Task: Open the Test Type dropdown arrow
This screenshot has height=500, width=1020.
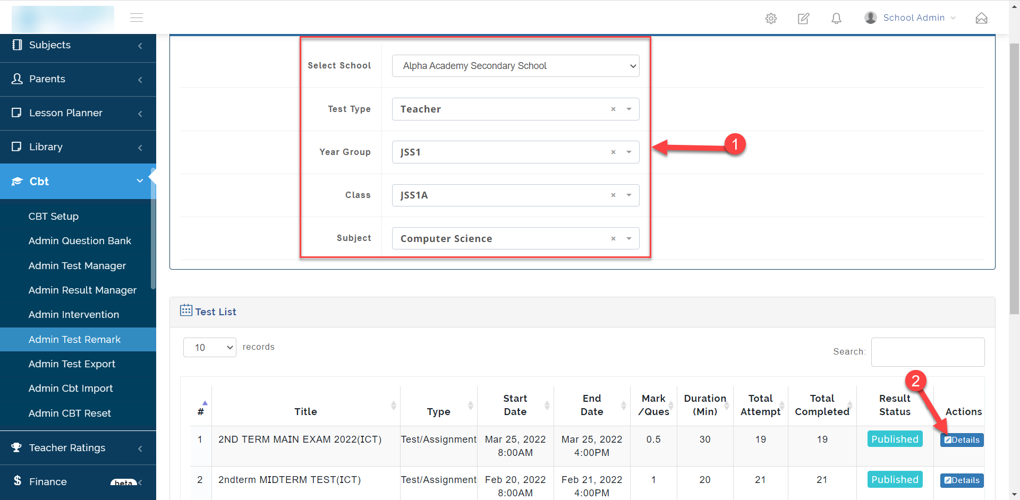Action: click(x=629, y=109)
